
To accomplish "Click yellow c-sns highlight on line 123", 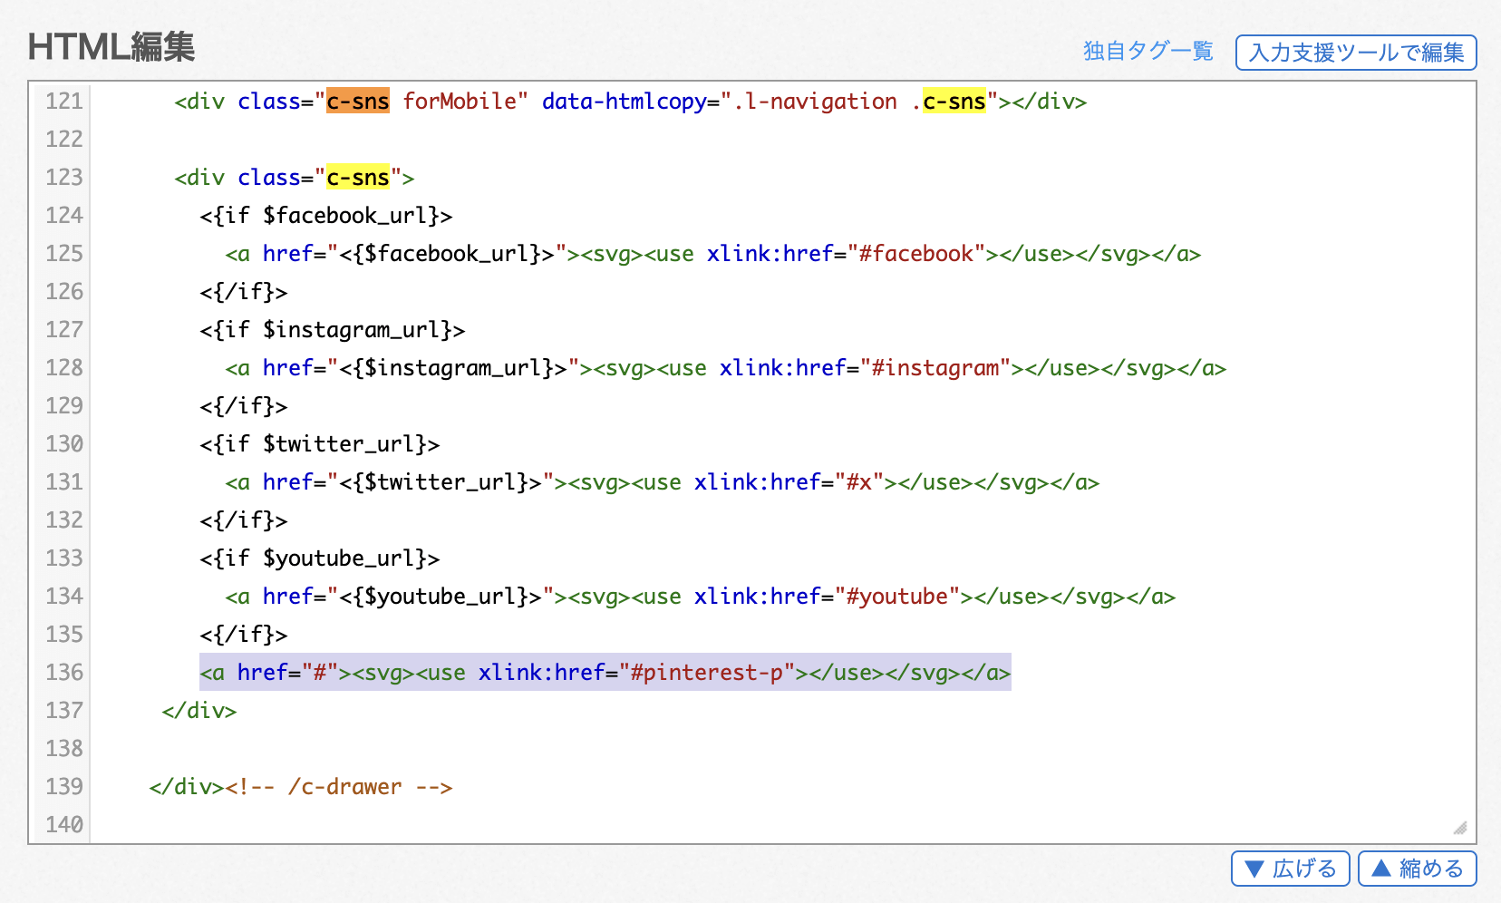I will [358, 178].
